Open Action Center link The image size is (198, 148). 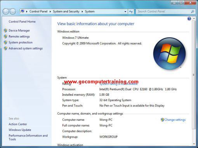[x=18, y=124]
